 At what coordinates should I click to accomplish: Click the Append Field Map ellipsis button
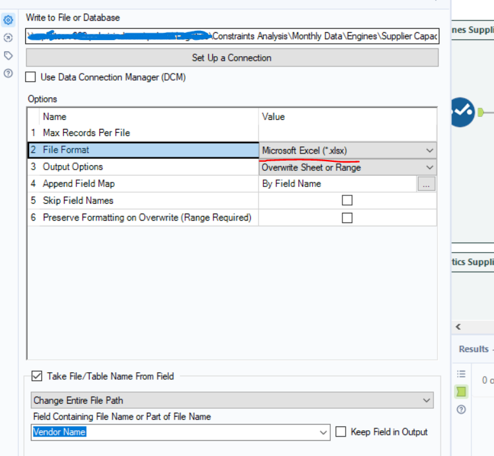pos(426,184)
